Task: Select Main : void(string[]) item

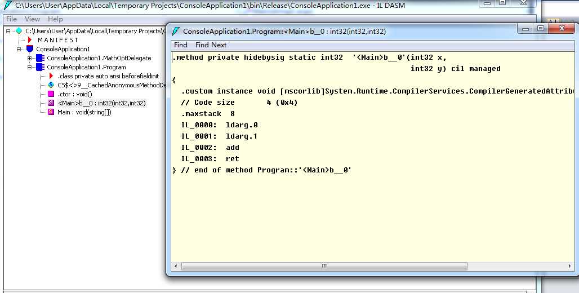Action: coord(84,112)
